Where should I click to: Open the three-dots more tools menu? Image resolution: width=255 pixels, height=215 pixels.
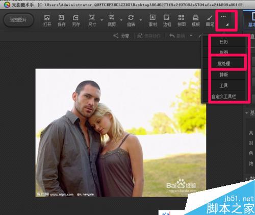coord(224,20)
